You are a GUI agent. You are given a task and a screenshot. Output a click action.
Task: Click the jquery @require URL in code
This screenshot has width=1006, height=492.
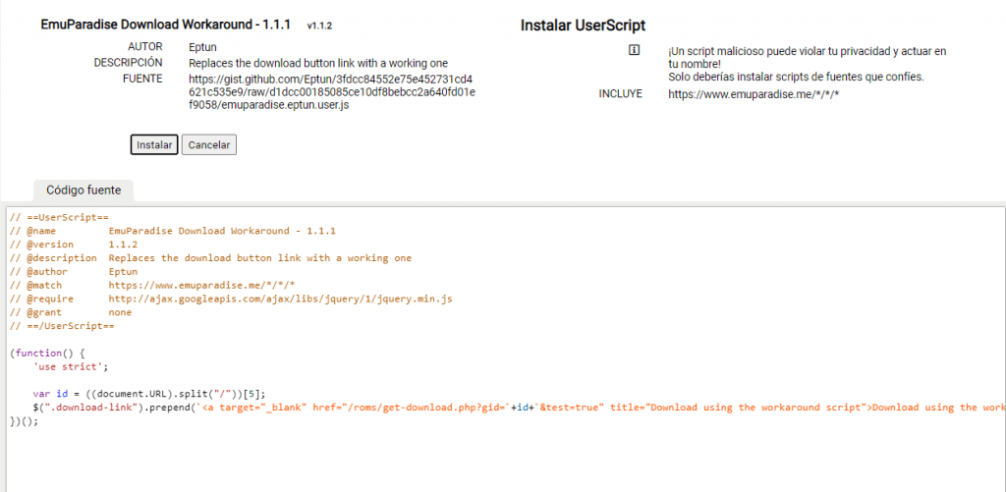point(280,299)
